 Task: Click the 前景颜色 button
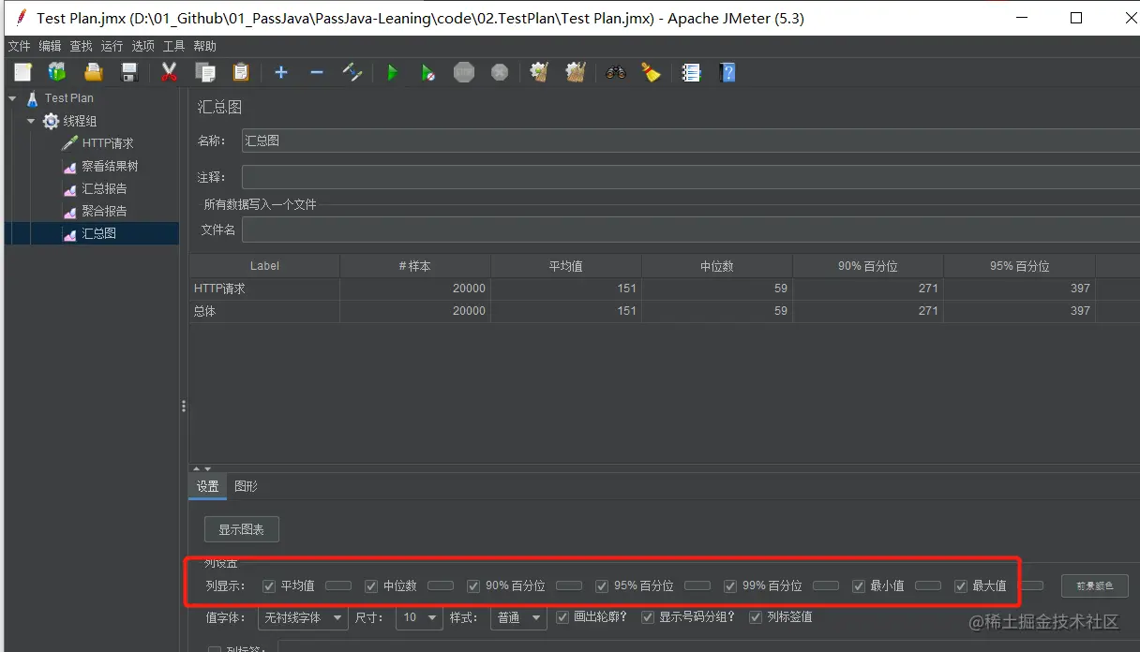1095,586
